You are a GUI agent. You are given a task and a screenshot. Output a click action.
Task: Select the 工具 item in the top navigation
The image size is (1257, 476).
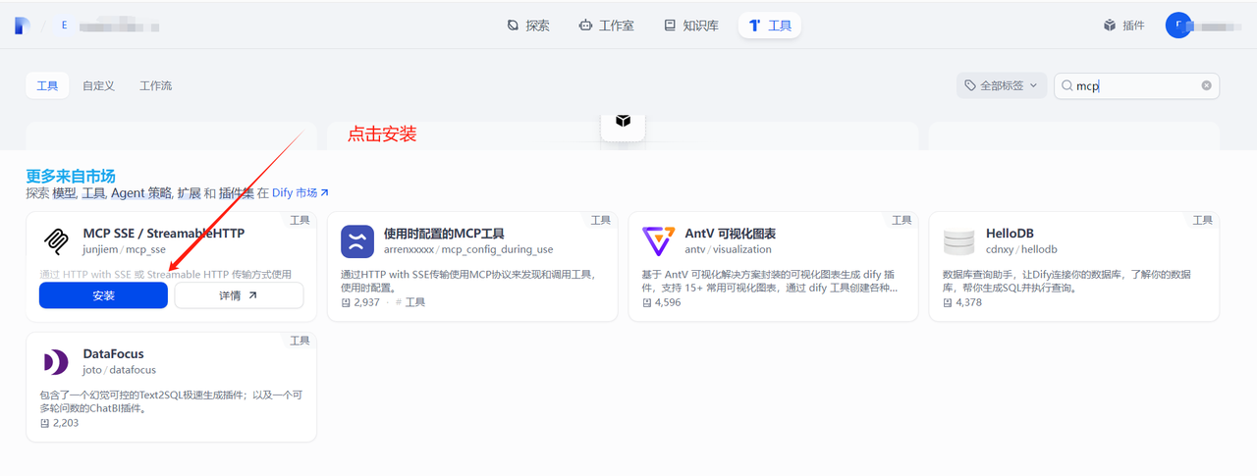click(770, 26)
